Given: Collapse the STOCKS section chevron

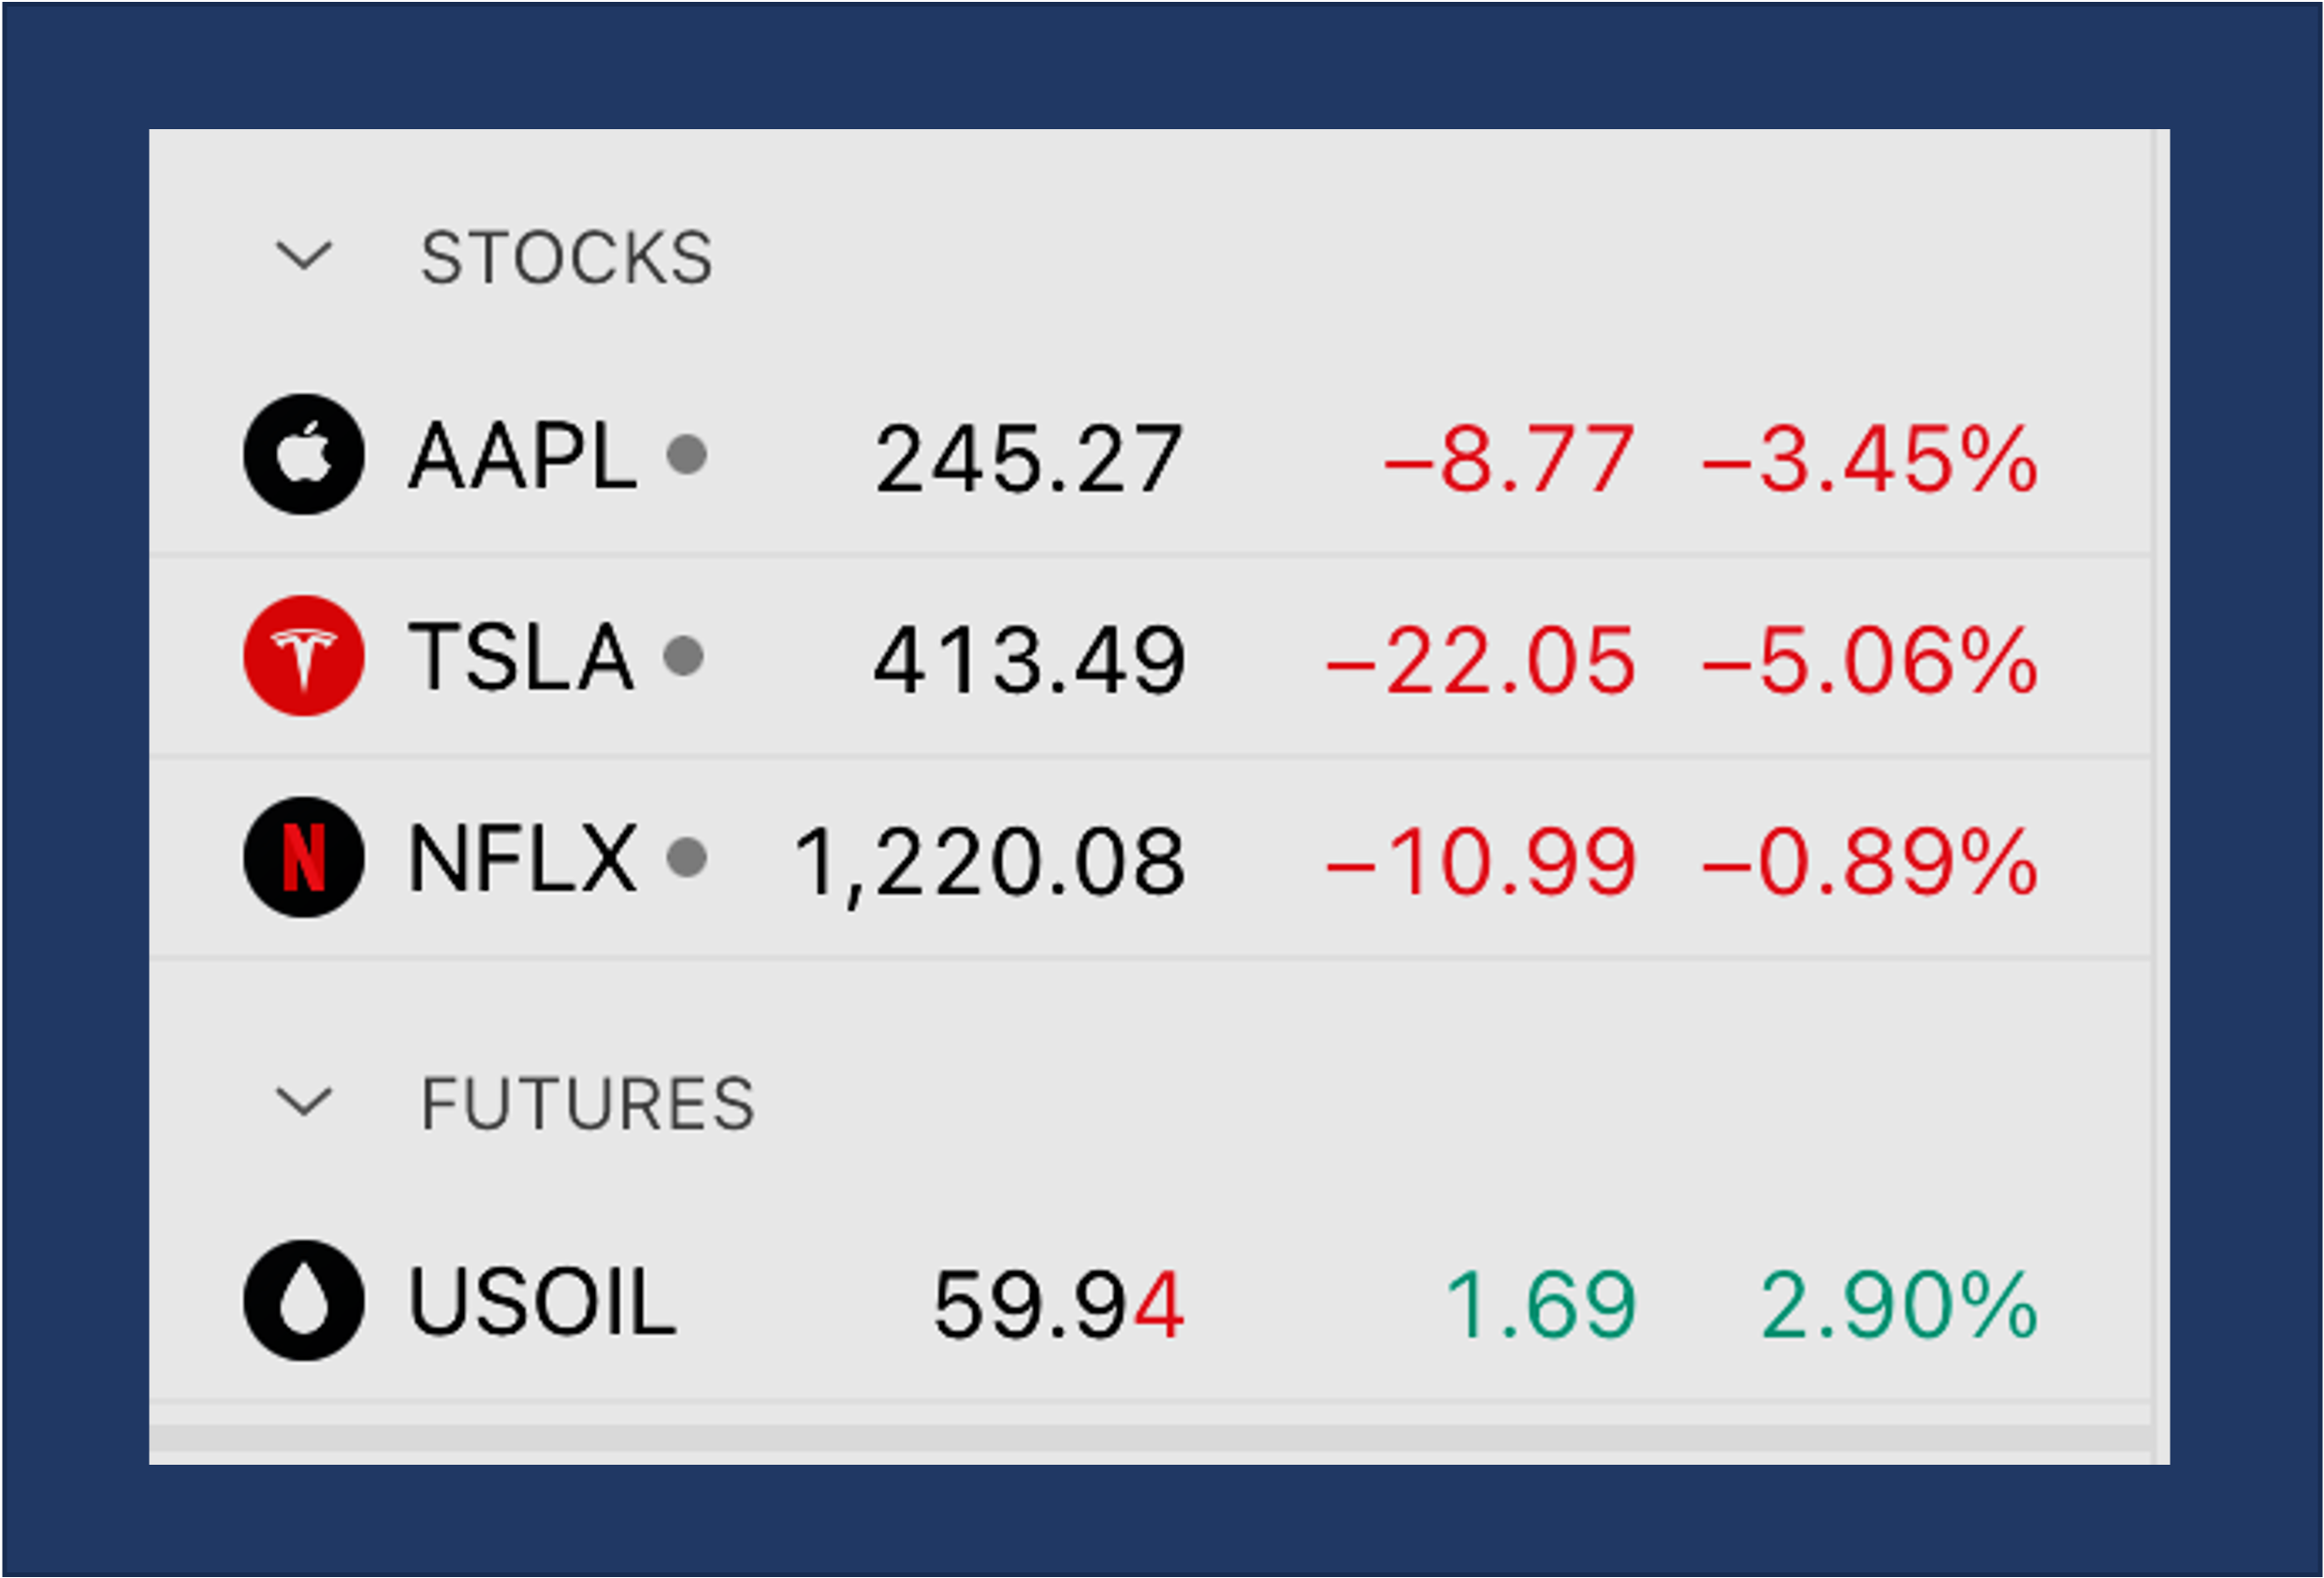Looking at the screenshot, I should point(304,256).
